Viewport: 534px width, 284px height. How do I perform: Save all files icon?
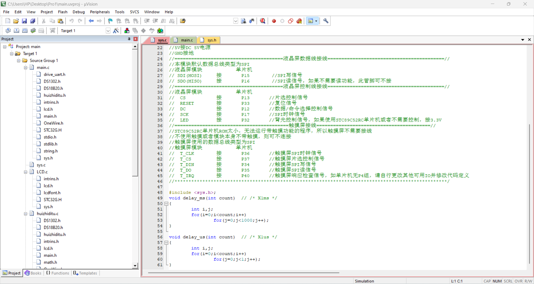tap(33, 21)
